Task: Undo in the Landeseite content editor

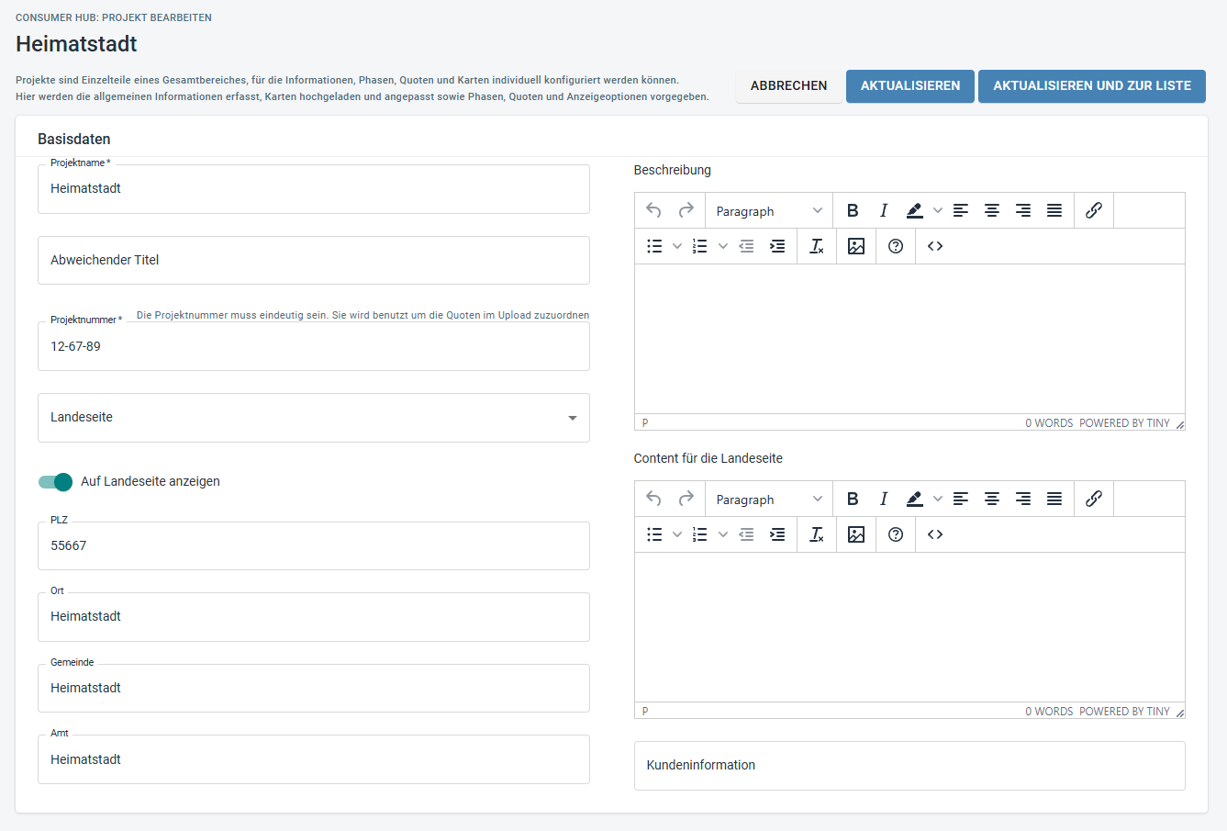Action: click(653, 499)
